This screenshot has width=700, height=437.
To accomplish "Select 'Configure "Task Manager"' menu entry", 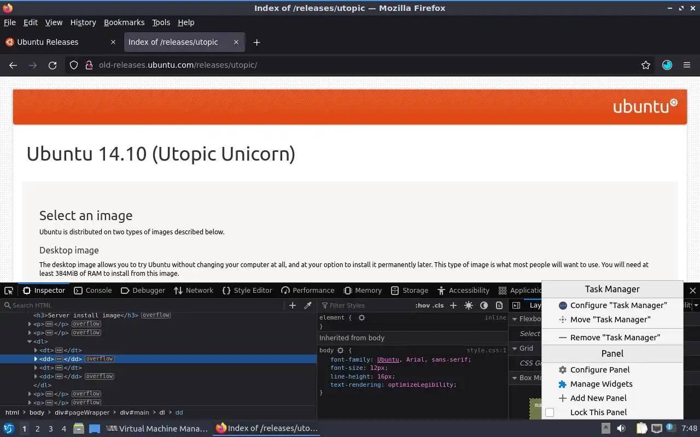I will pyautogui.click(x=612, y=305).
